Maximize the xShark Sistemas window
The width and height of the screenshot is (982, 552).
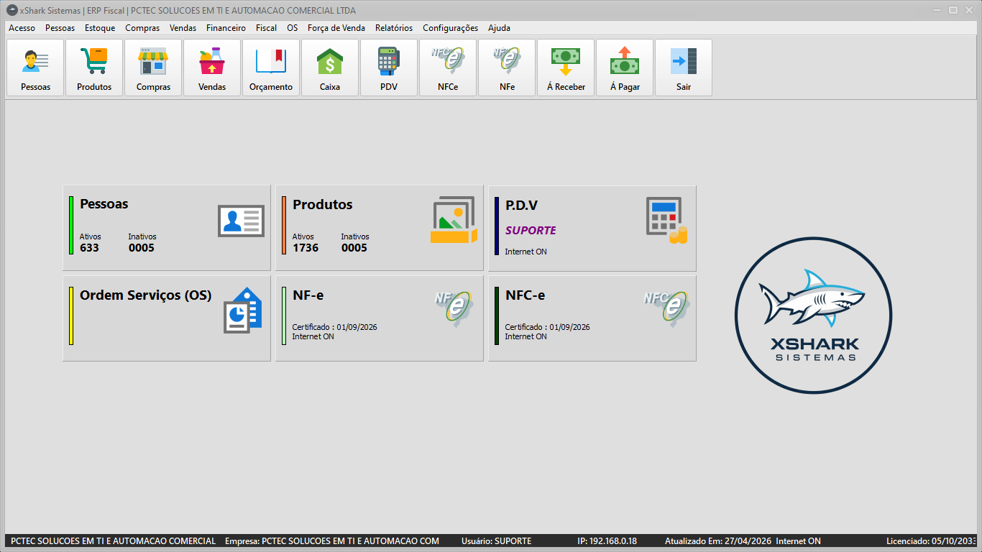[953, 10]
